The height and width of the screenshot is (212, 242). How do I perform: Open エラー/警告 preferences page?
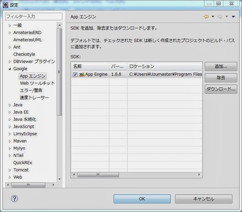tap(31, 91)
